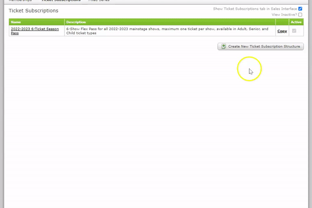Click the Description column header

170,22
